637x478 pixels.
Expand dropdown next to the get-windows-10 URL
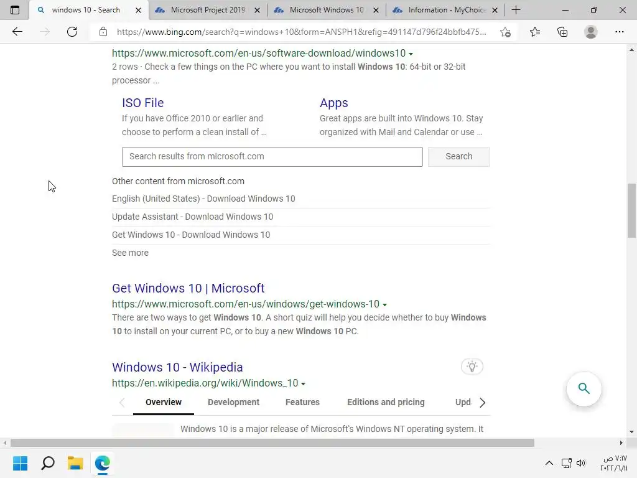384,304
